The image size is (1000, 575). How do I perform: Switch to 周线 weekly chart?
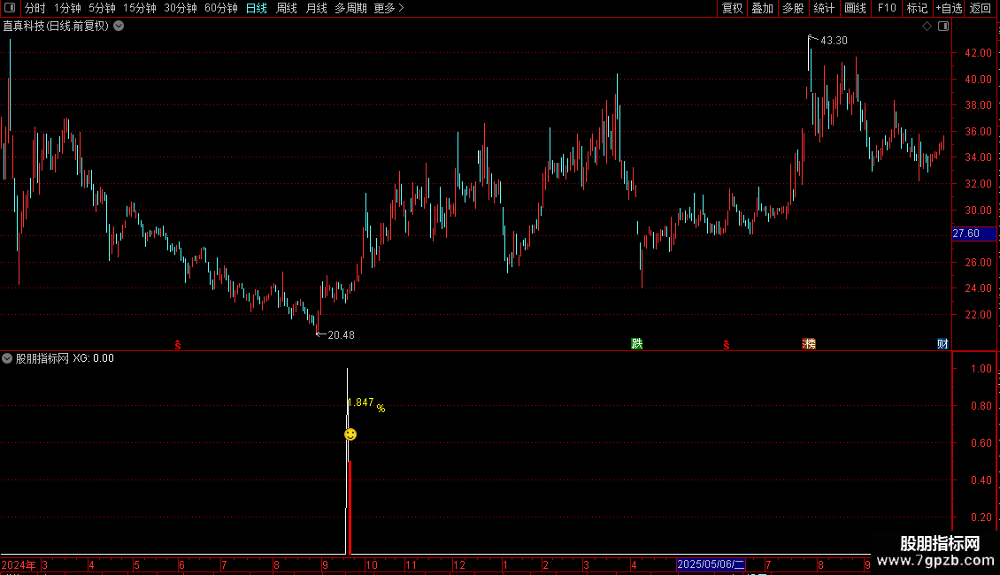pyautogui.click(x=287, y=8)
